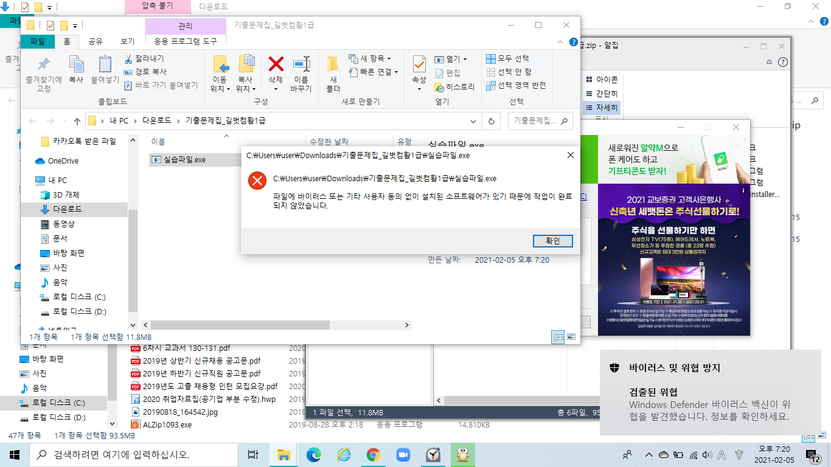Image resolution: width=831 pixels, height=467 pixels.
Task: Click the red Delete (삭제) icon in ribbon
Action: 276,64
